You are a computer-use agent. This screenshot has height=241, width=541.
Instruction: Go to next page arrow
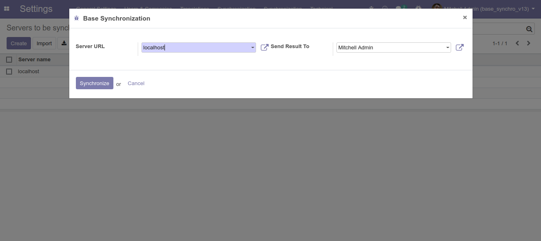tap(529, 43)
